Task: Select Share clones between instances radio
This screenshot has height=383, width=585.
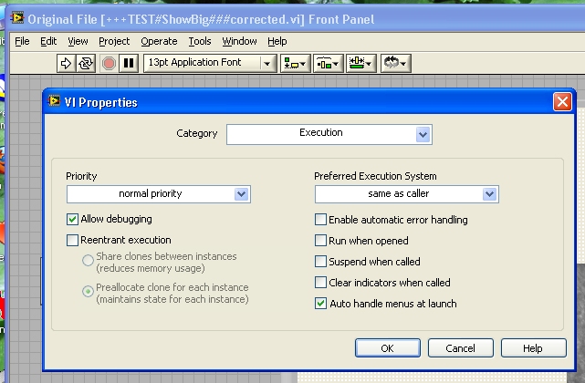Action: click(x=88, y=260)
